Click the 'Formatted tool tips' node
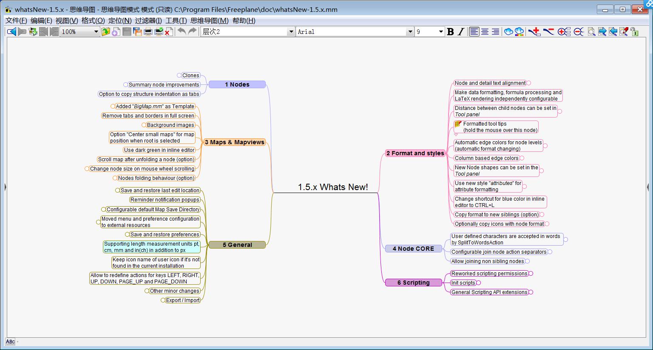This screenshot has width=653, height=350. (496, 127)
